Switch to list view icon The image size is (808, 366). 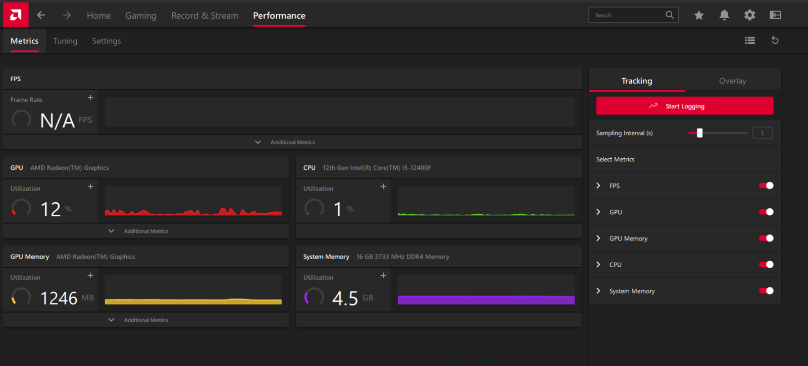click(x=750, y=40)
